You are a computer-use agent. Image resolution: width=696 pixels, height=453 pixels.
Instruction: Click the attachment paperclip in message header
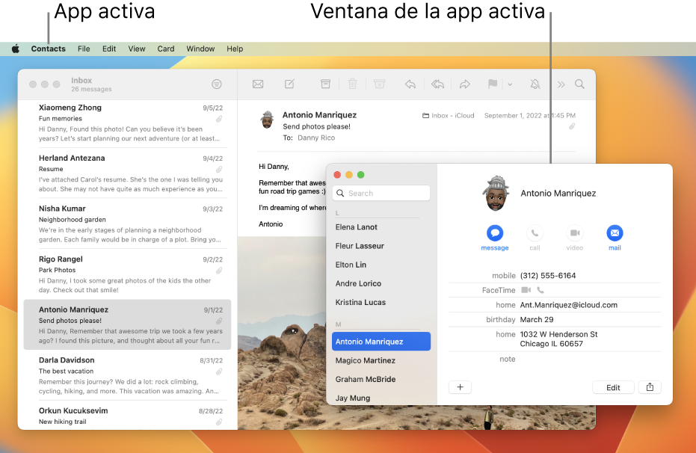pyautogui.click(x=572, y=126)
